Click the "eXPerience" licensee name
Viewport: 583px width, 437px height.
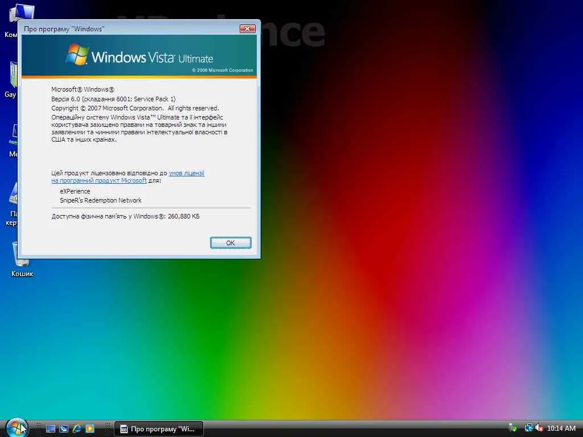(x=75, y=191)
